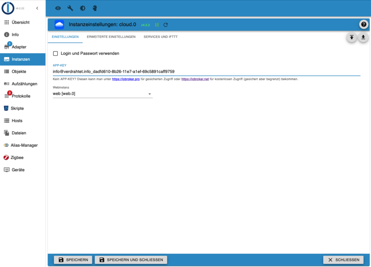This screenshot has width=371, height=267.
Task: Follow the iobroker.pro link
Action: (126, 79)
